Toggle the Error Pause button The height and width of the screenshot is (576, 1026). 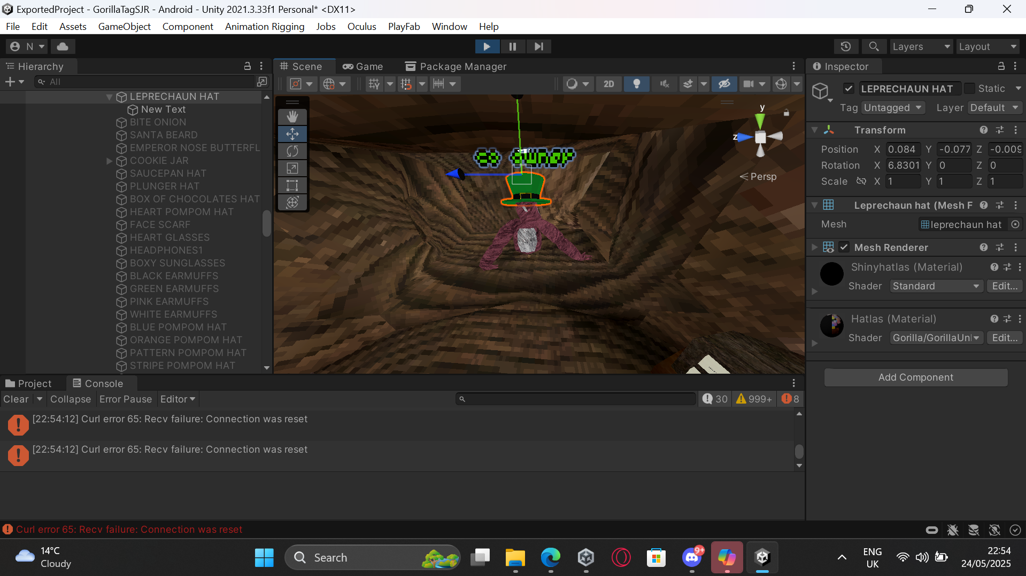[x=126, y=399]
